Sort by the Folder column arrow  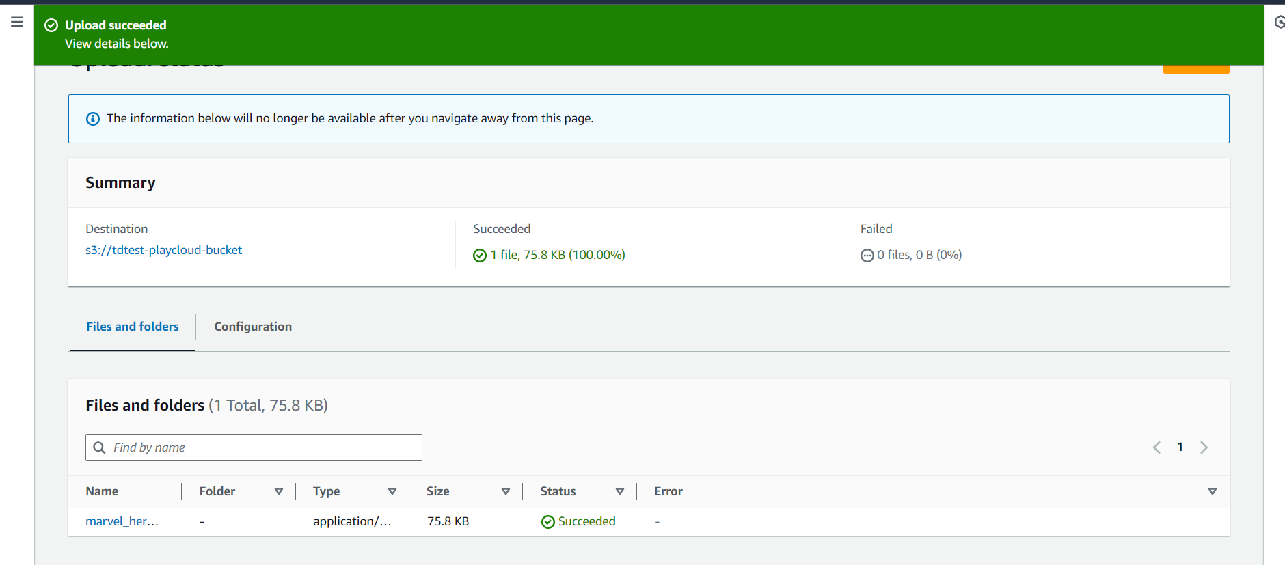click(279, 491)
